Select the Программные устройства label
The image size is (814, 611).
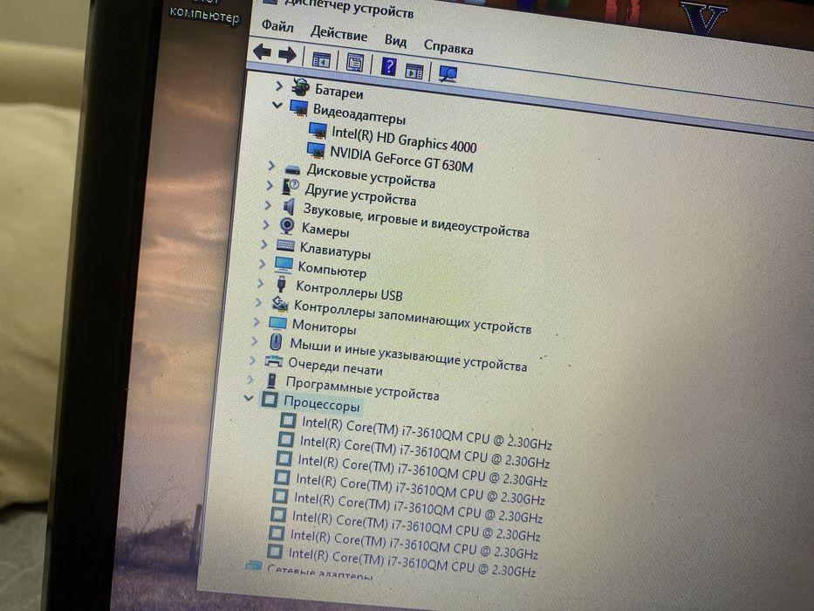[362, 388]
